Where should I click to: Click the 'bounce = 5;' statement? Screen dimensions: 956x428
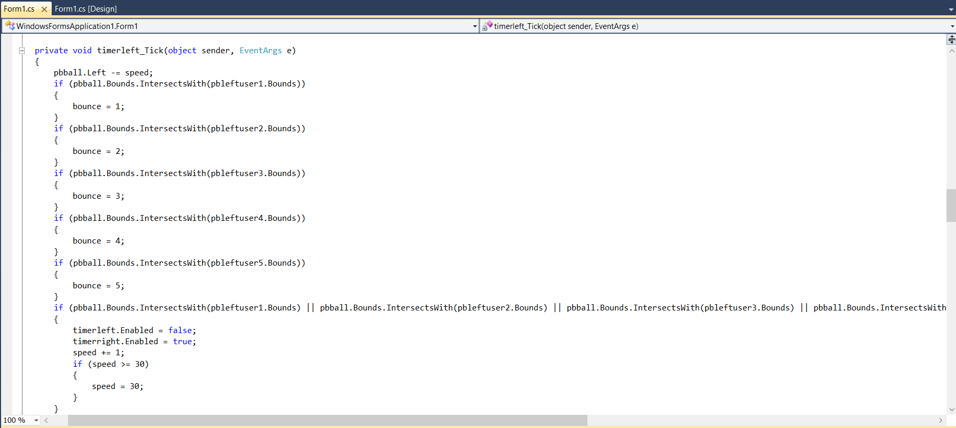99,286
